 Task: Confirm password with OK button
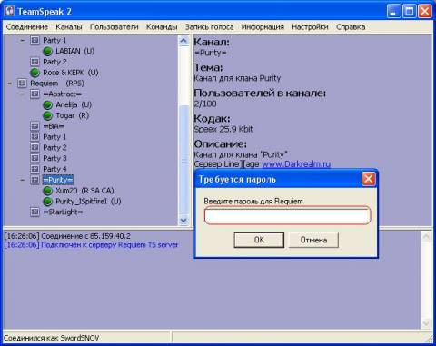pos(259,240)
